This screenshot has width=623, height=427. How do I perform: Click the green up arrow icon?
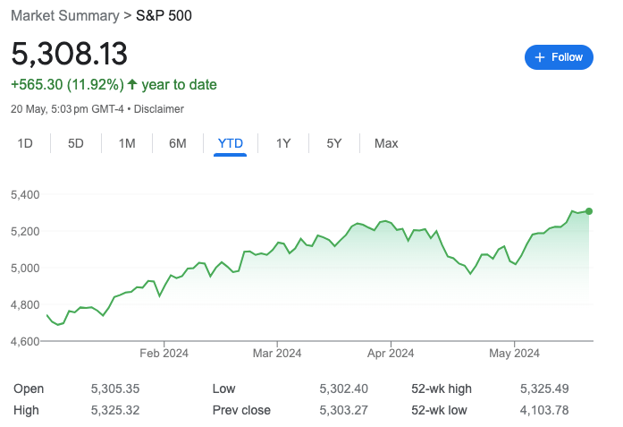132,84
